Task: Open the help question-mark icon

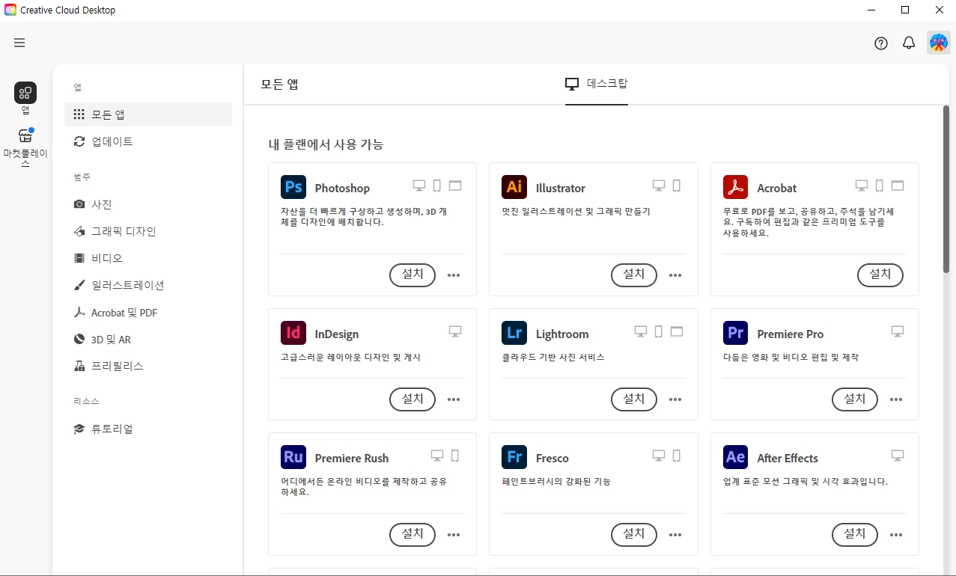Action: click(x=881, y=43)
